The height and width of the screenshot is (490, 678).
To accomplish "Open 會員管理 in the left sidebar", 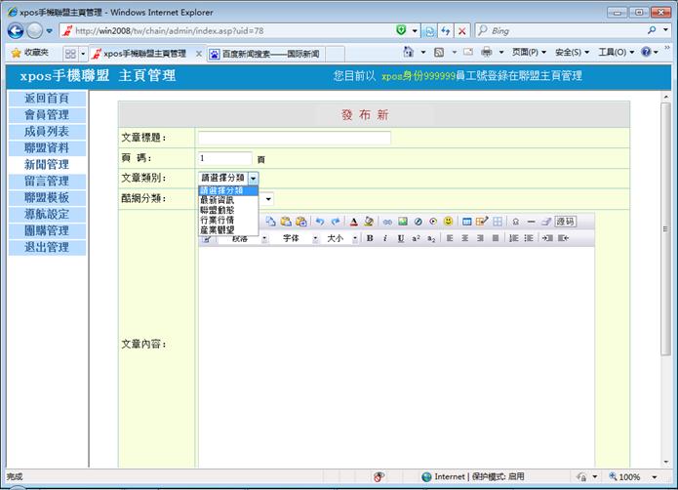I will point(46,115).
